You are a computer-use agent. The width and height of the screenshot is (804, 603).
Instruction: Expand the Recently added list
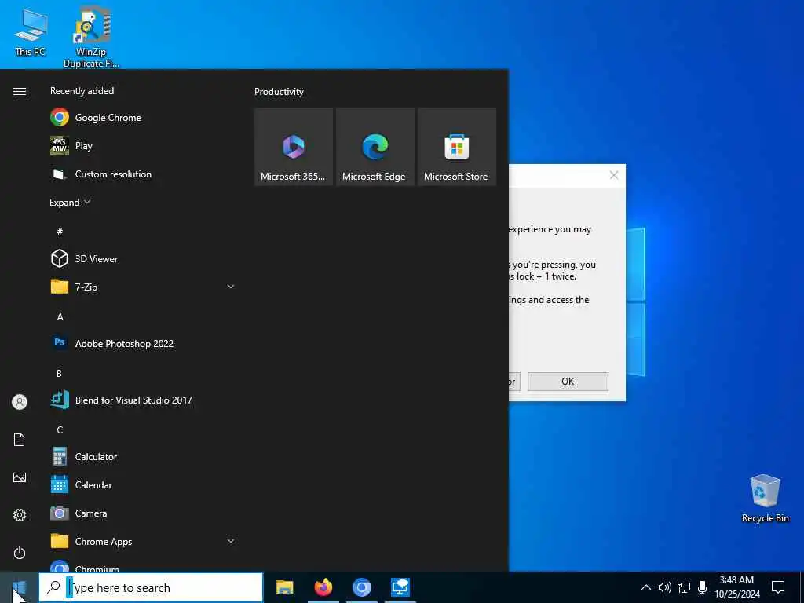[x=70, y=202]
